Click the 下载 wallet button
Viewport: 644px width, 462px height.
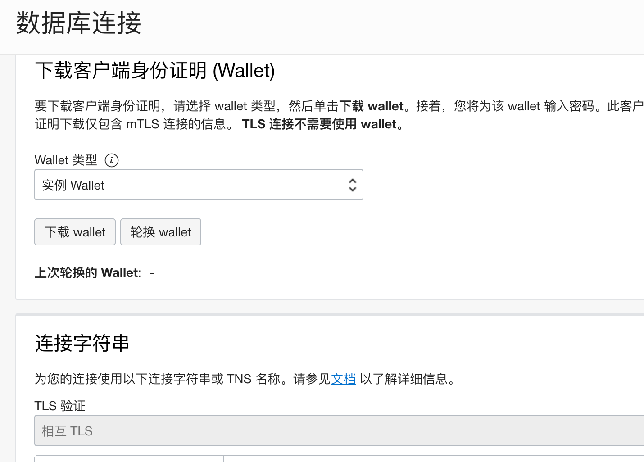coord(75,232)
